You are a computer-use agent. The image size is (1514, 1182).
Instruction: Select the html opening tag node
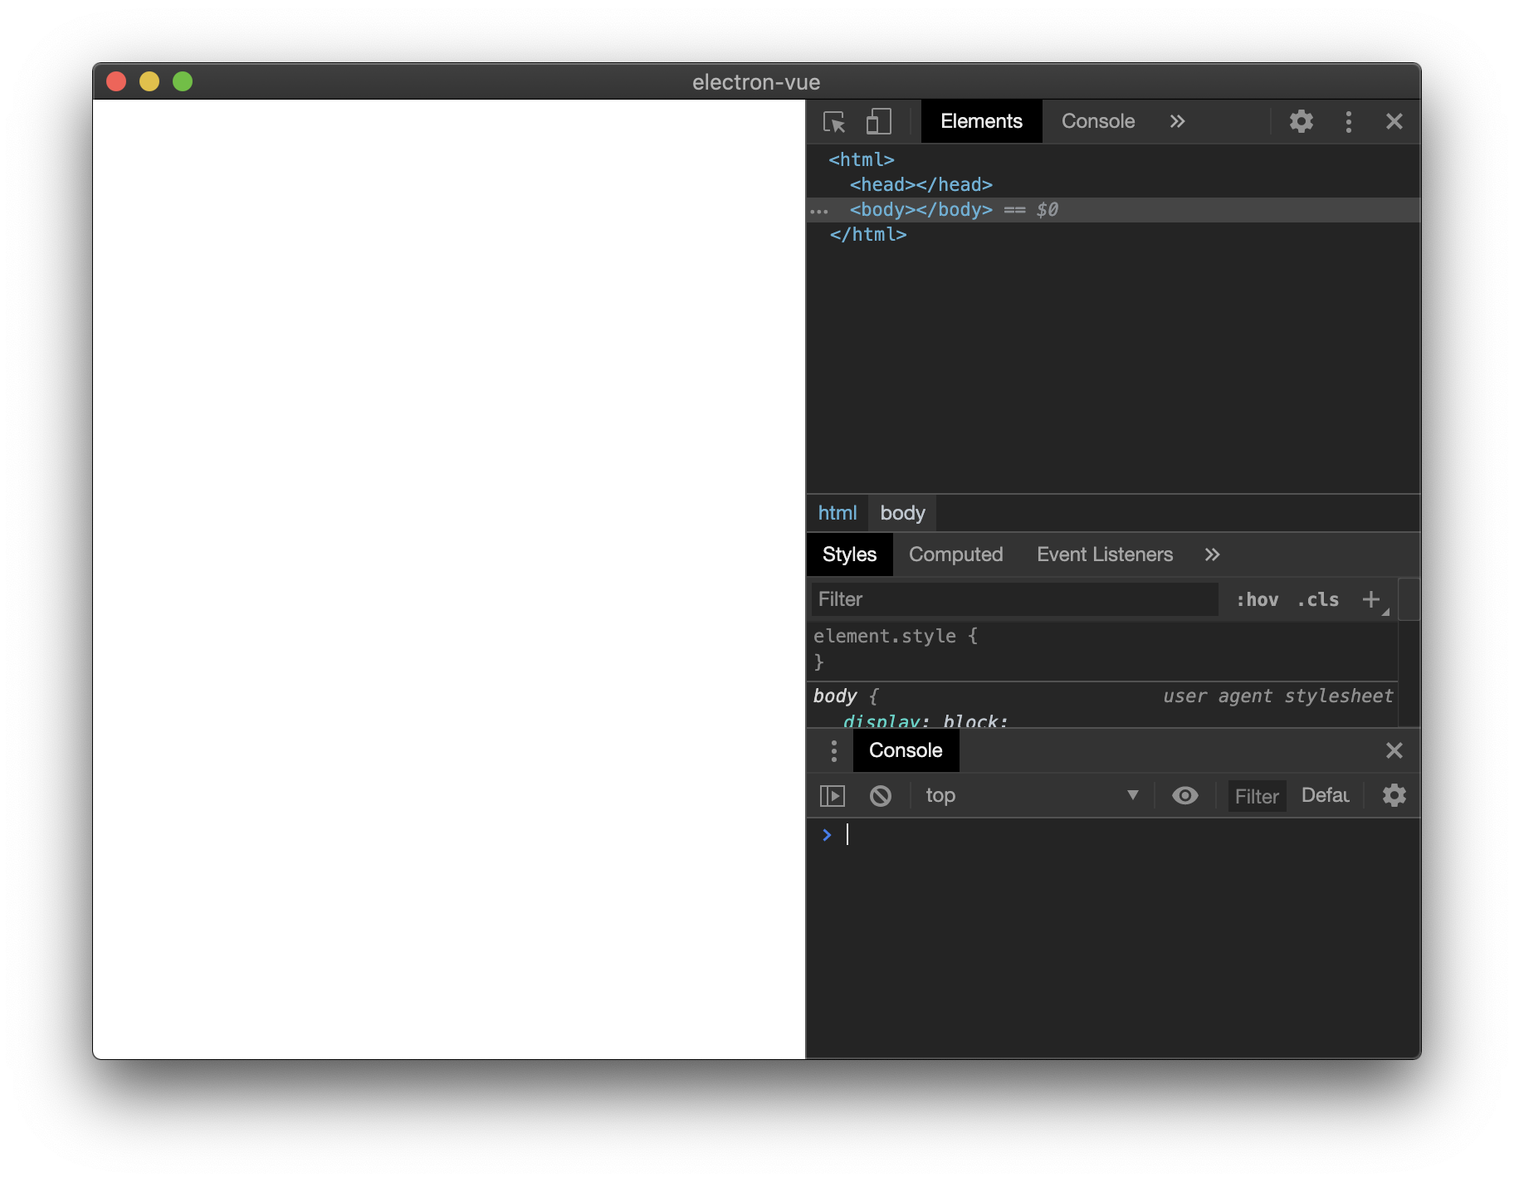click(861, 159)
